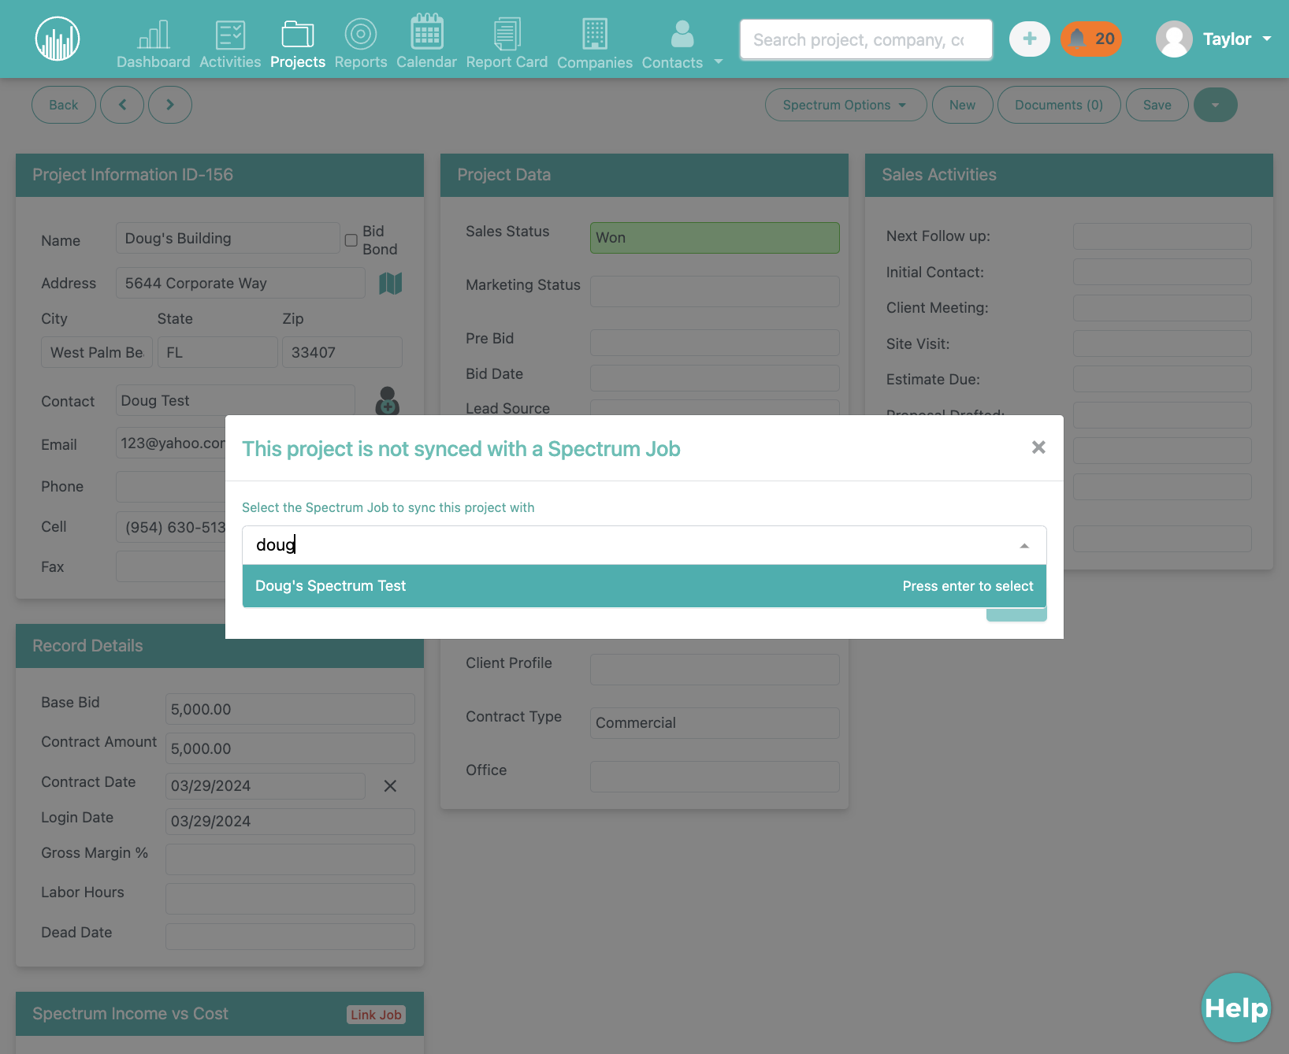Image resolution: width=1289 pixels, height=1054 pixels.
Task: Open the notifications bell showing 20
Action: (1091, 39)
